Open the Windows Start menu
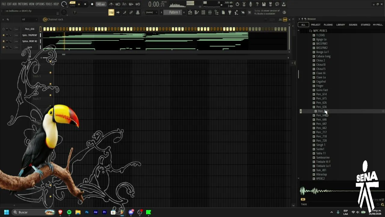Image resolution: width=385 pixels, height=217 pixels. [6, 212]
